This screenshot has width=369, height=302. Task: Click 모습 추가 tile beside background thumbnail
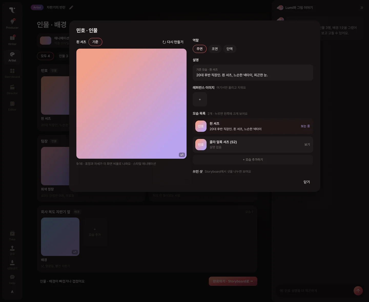click(95, 232)
